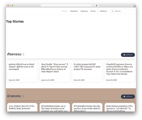Click the search magnifier icon

(112, 11)
